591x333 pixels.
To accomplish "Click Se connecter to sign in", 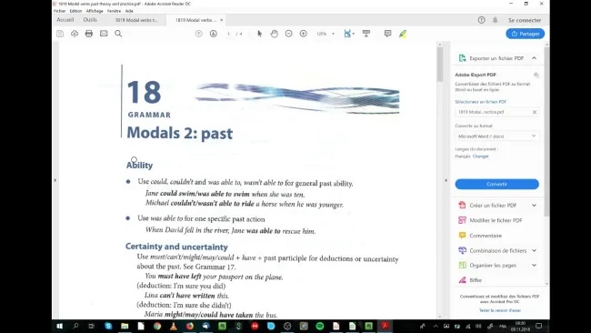I will click(525, 20).
